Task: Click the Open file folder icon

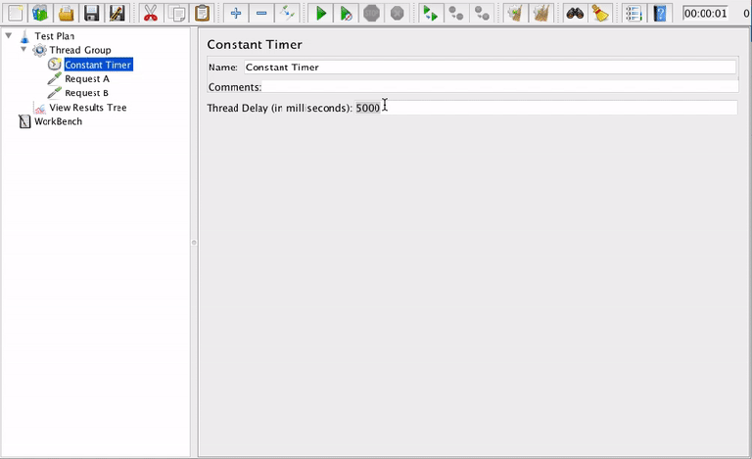Action: 67,13
